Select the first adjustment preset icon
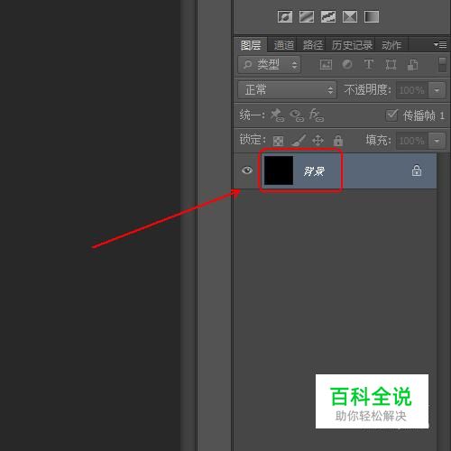This screenshot has width=451, height=451. click(x=285, y=17)
